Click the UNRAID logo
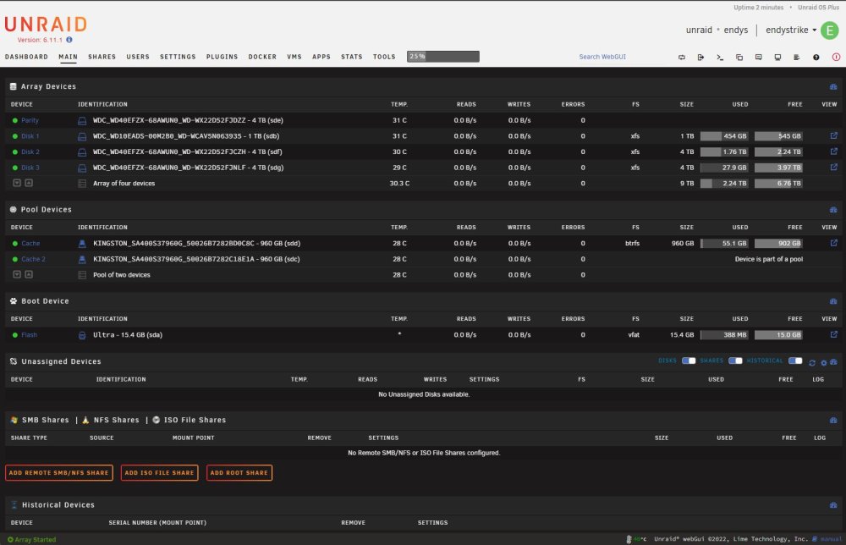This screenshot has height=545, width=846. pos(46,25)
